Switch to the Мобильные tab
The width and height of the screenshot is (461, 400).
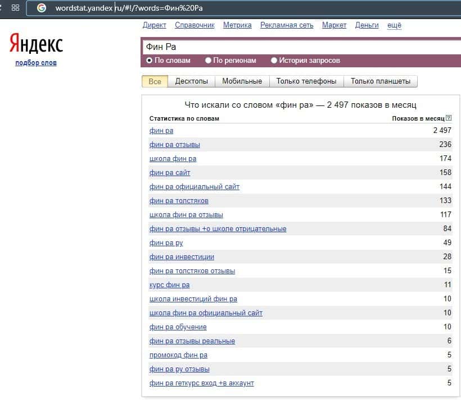(x=242, y=81)
